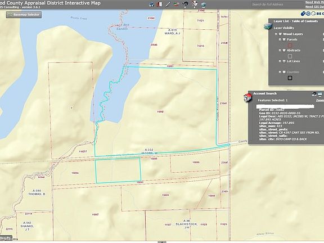This screenshot has width=324, height=243.
Task: Click the globe icon in toolbar
Action: pyautogui.click(x=204, y=4)
